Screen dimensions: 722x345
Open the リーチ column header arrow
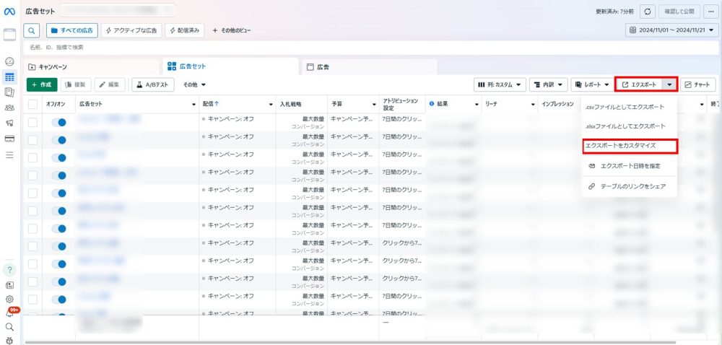533,105
